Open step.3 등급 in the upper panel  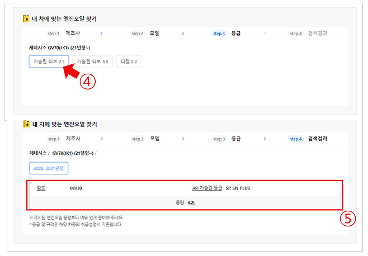click(226, 34)
